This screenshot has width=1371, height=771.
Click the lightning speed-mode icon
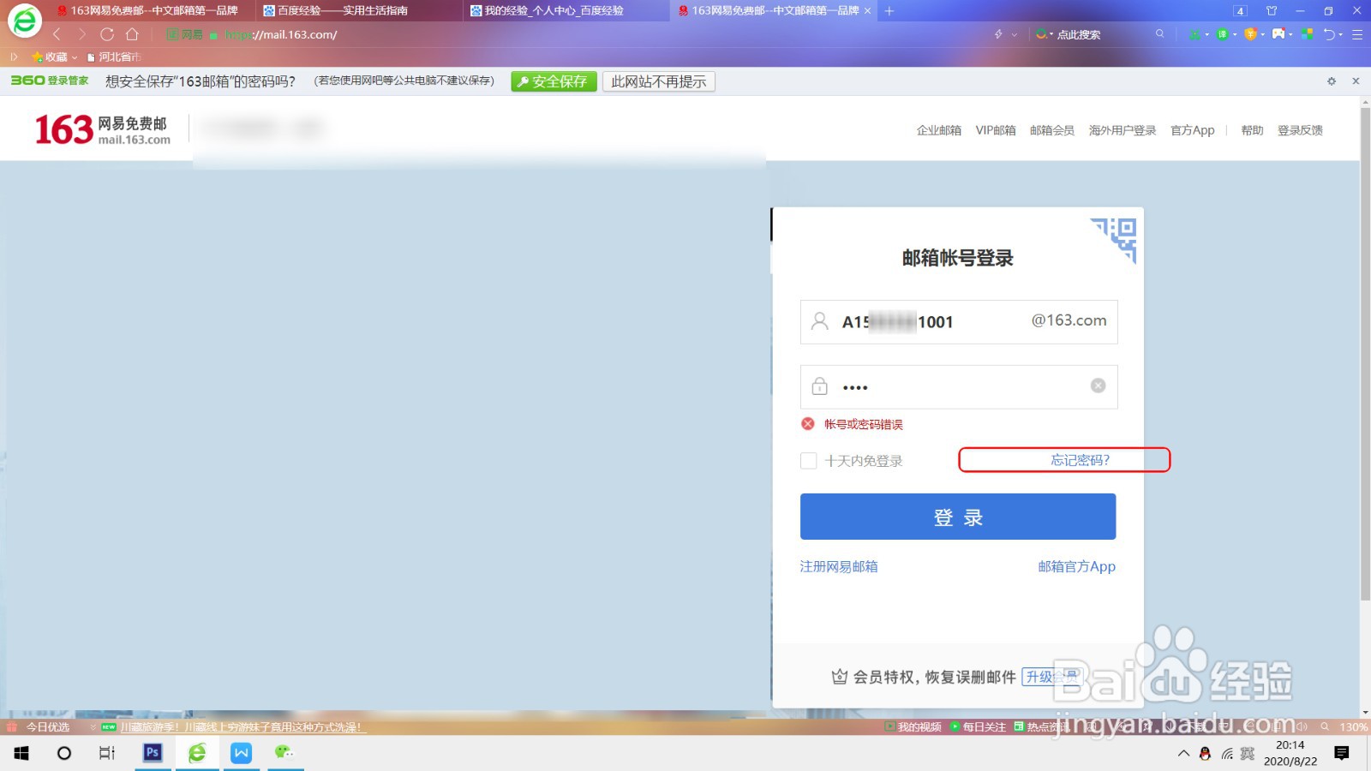tap(998, 34)
